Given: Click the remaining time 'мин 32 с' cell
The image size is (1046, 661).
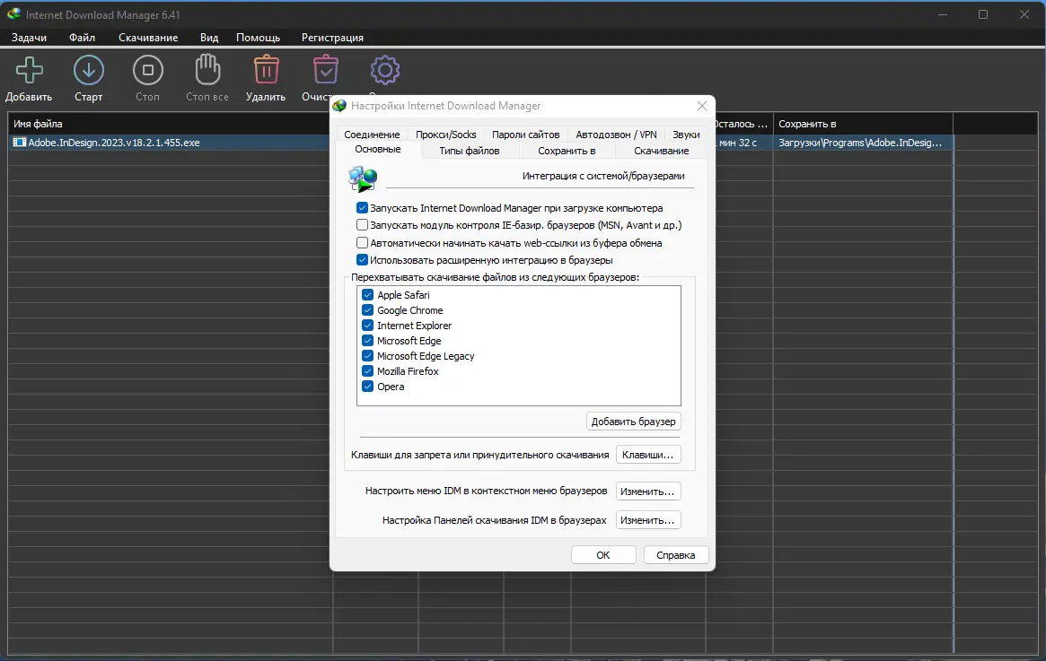Looking at the screenshot, I should point(743,143).
